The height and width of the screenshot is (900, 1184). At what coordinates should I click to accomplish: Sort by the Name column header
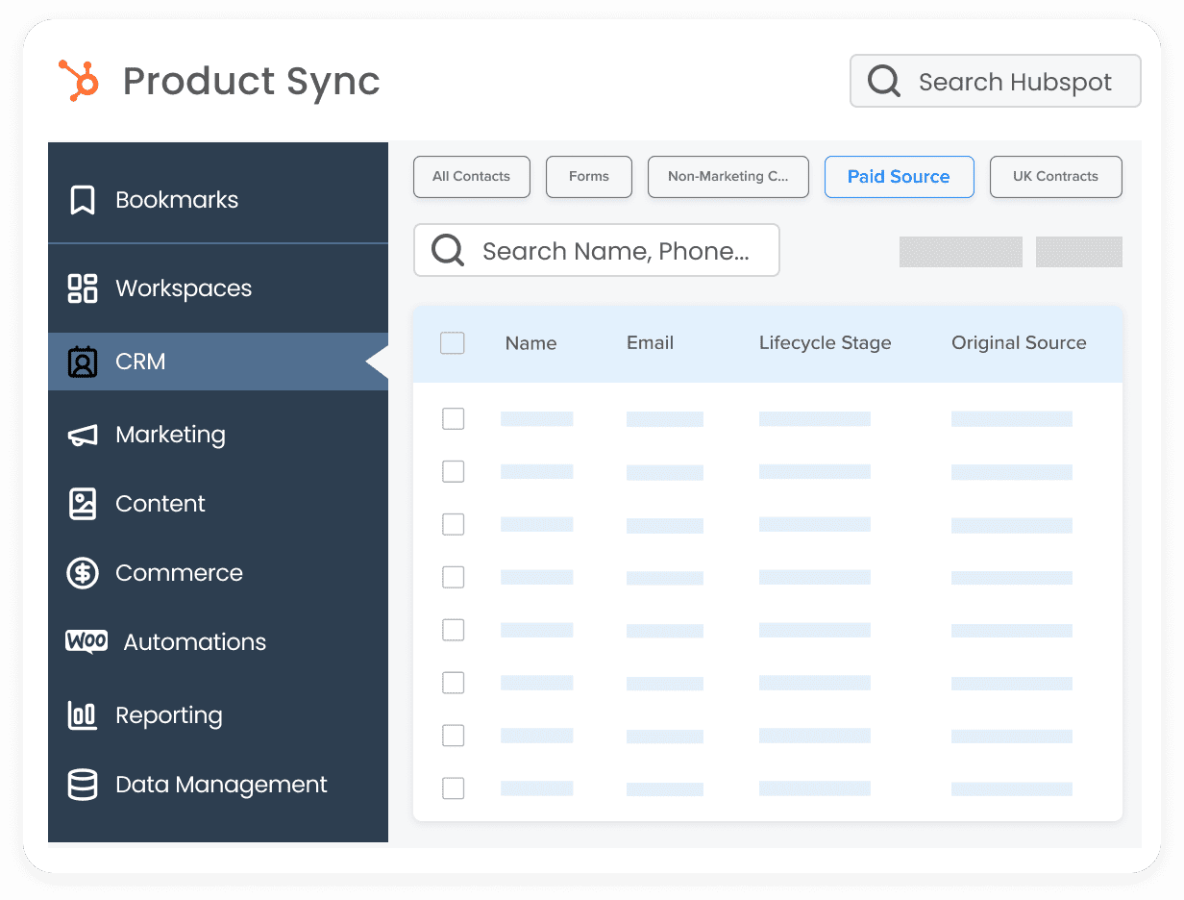coord(531,343)
